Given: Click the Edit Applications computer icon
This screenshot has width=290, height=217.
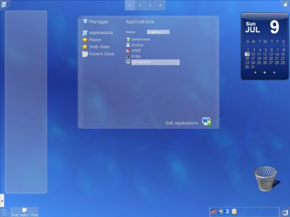Looking at the screenshot, I should 207,122.
